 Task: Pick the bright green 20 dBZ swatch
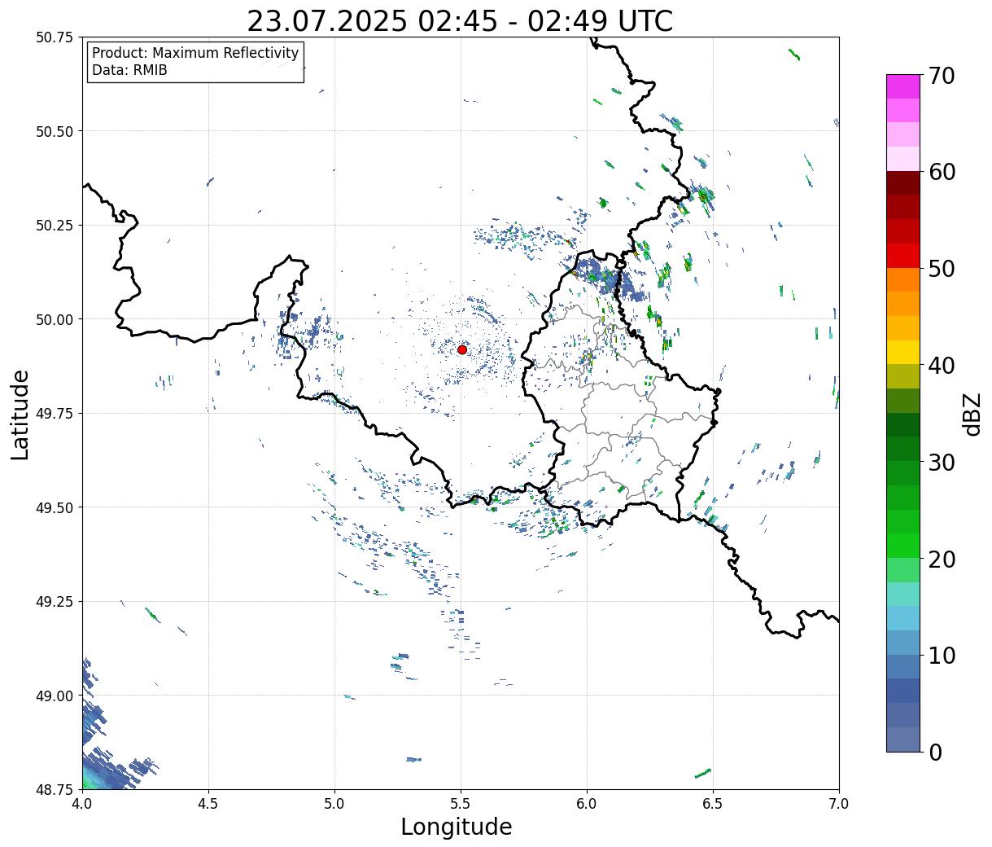(x=903, y=546)
